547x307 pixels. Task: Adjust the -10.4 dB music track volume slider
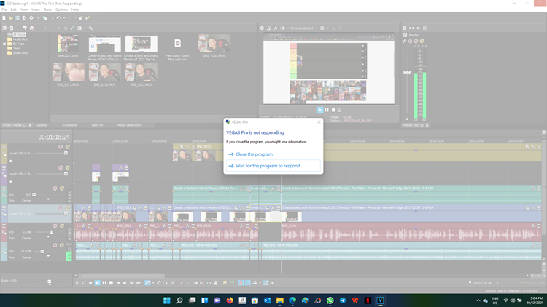coord(43,251)
